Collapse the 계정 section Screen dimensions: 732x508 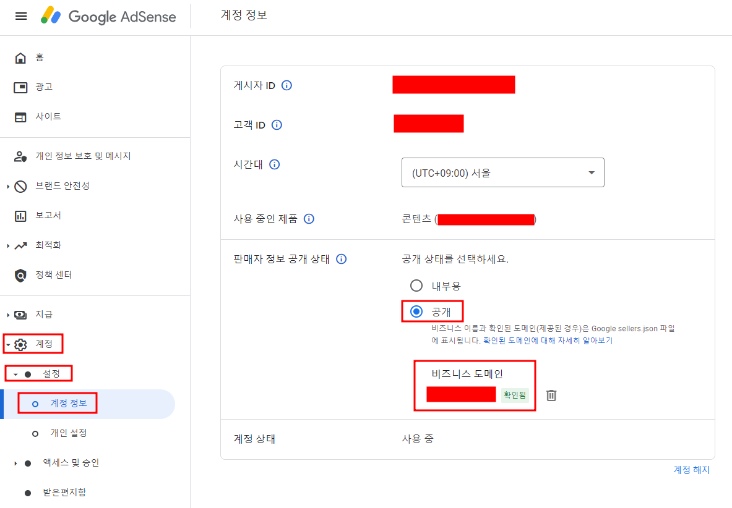click(7, 344)
